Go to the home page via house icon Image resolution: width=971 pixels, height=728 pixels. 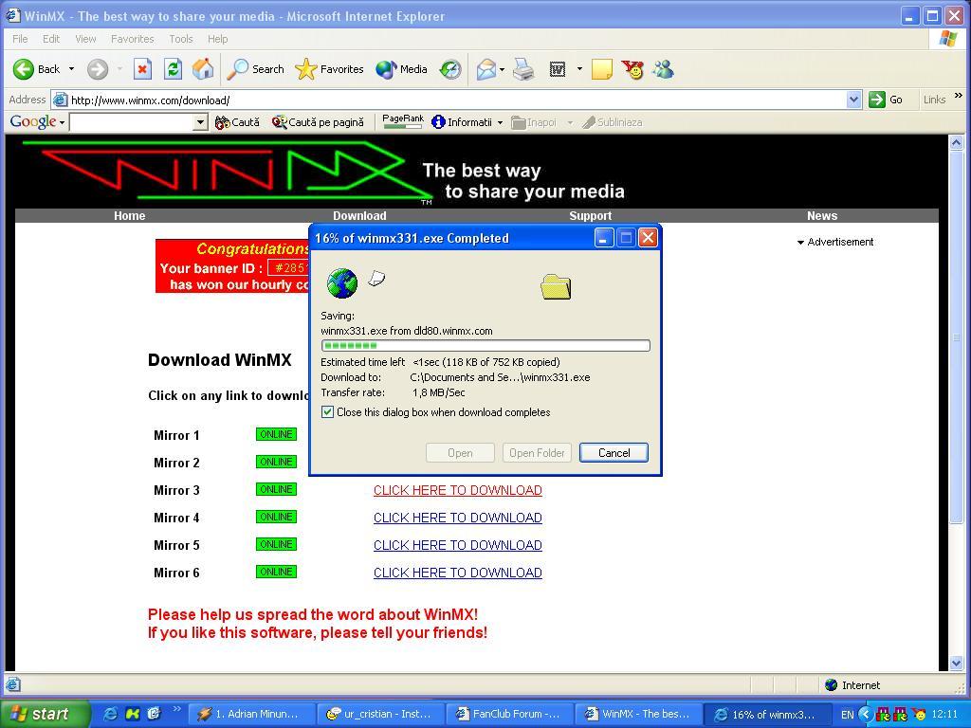click(x=203, y=68)
